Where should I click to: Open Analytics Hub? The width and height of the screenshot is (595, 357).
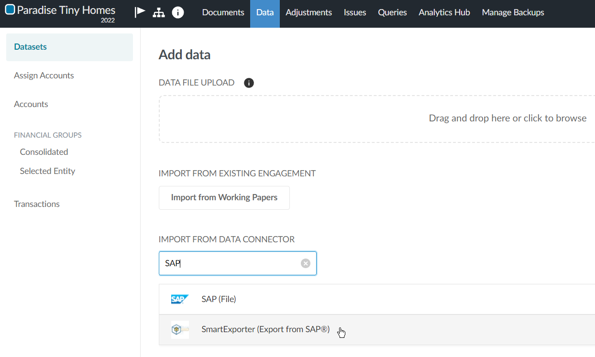pos(444,13)
